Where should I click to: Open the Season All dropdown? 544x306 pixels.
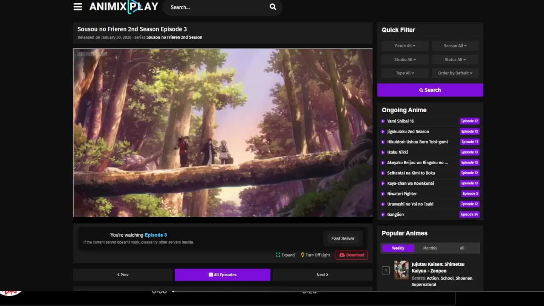coord(455,46)
